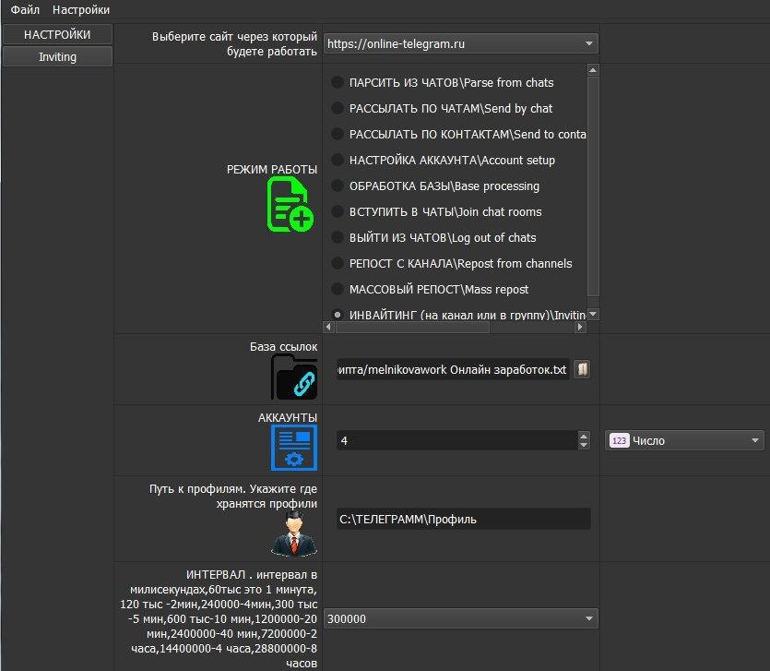770x671 pixels.
Task: Select Mass repost mode
Action: point(338,289)
